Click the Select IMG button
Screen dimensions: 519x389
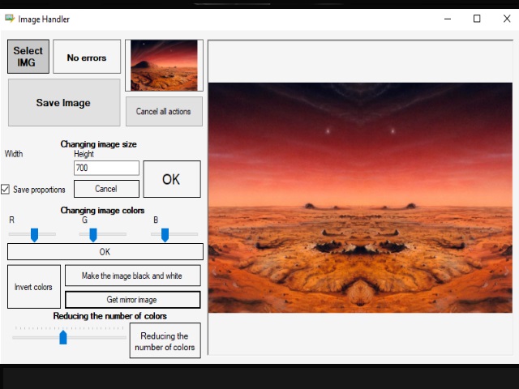(28, 57)
